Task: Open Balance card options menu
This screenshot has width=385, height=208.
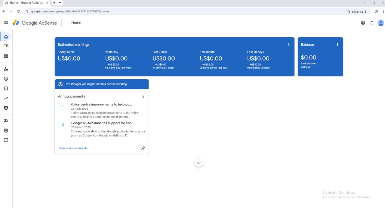Action: coord(337,44)
